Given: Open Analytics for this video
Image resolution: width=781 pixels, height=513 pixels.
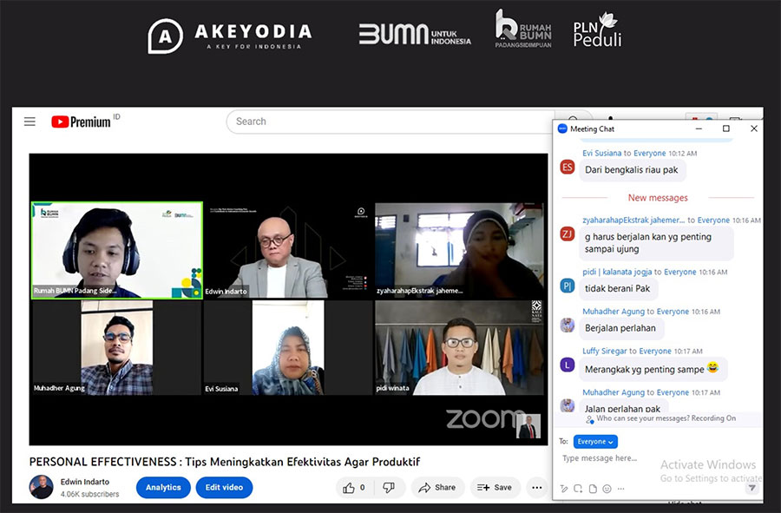Looking at the screenshot, I should click(x=163, y=488).
